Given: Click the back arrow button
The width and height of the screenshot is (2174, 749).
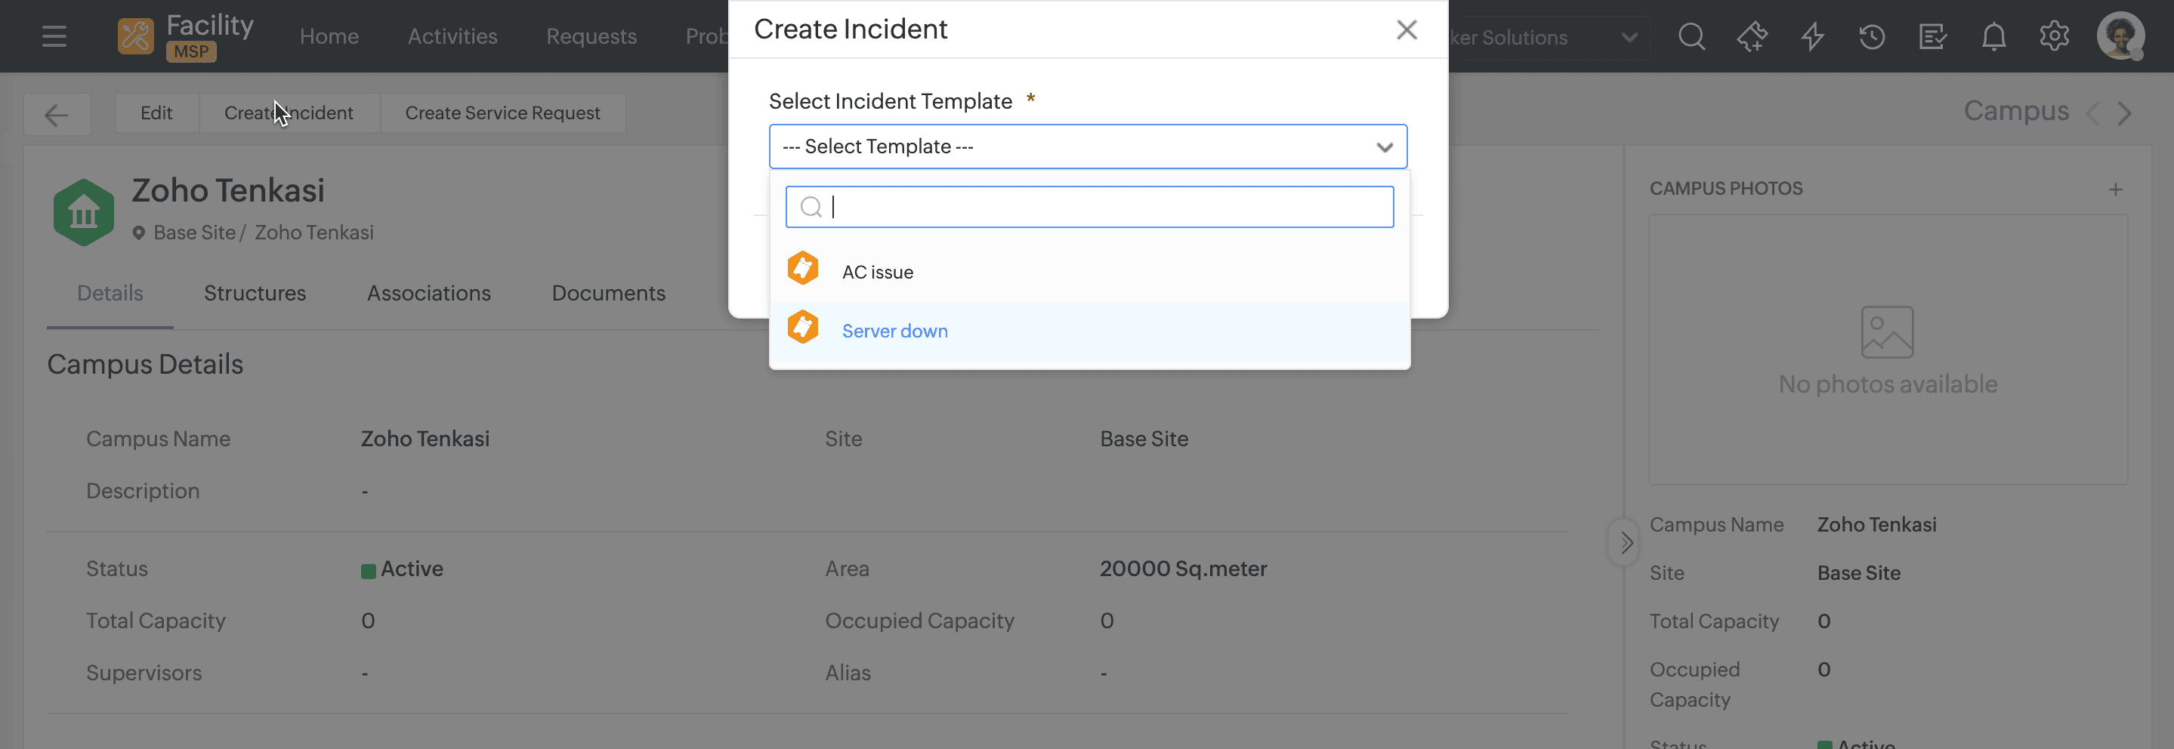Looking at the screenshot, I should [57, 114].
